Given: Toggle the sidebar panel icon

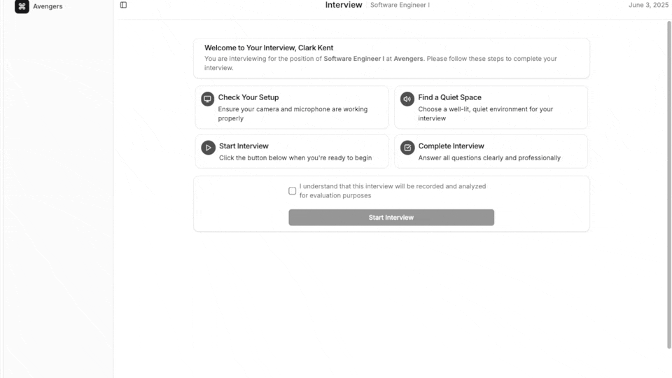Looking at the screenshot, I should click(x=123, y=5).
